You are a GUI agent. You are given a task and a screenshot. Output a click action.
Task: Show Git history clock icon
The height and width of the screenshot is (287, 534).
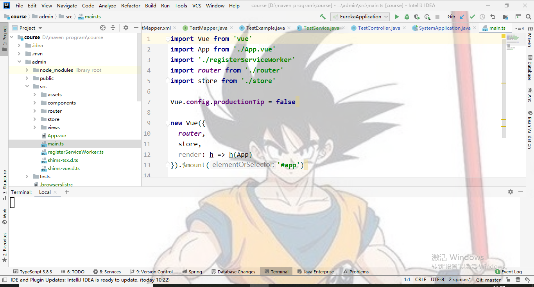tap(482, 17)
